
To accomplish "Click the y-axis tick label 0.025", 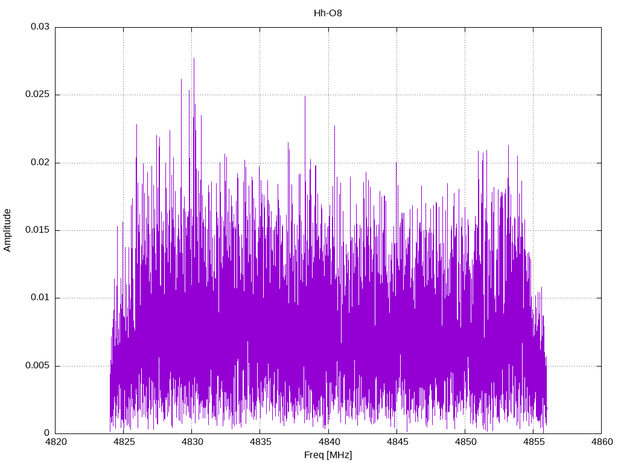I will point(37,95).
